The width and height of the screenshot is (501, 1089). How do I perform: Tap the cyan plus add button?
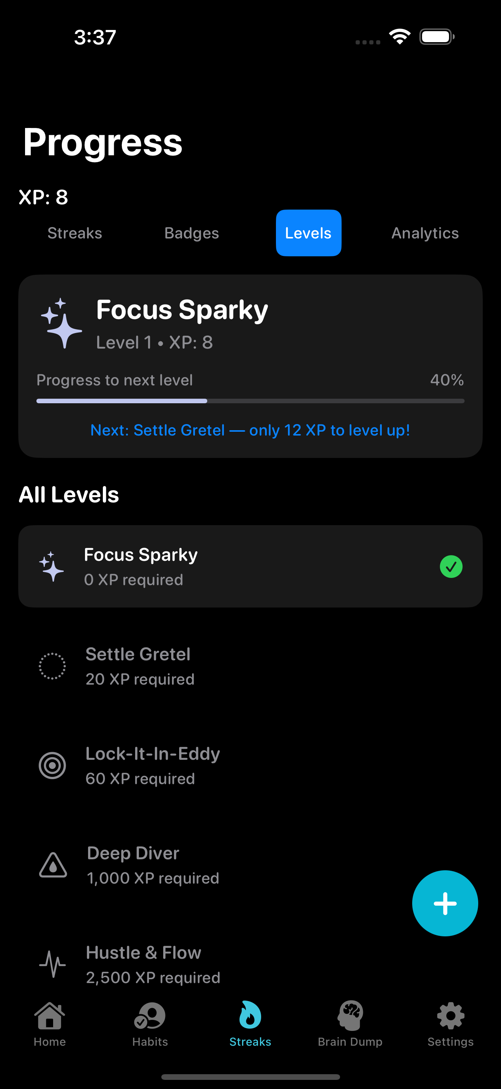coord(445,903)
